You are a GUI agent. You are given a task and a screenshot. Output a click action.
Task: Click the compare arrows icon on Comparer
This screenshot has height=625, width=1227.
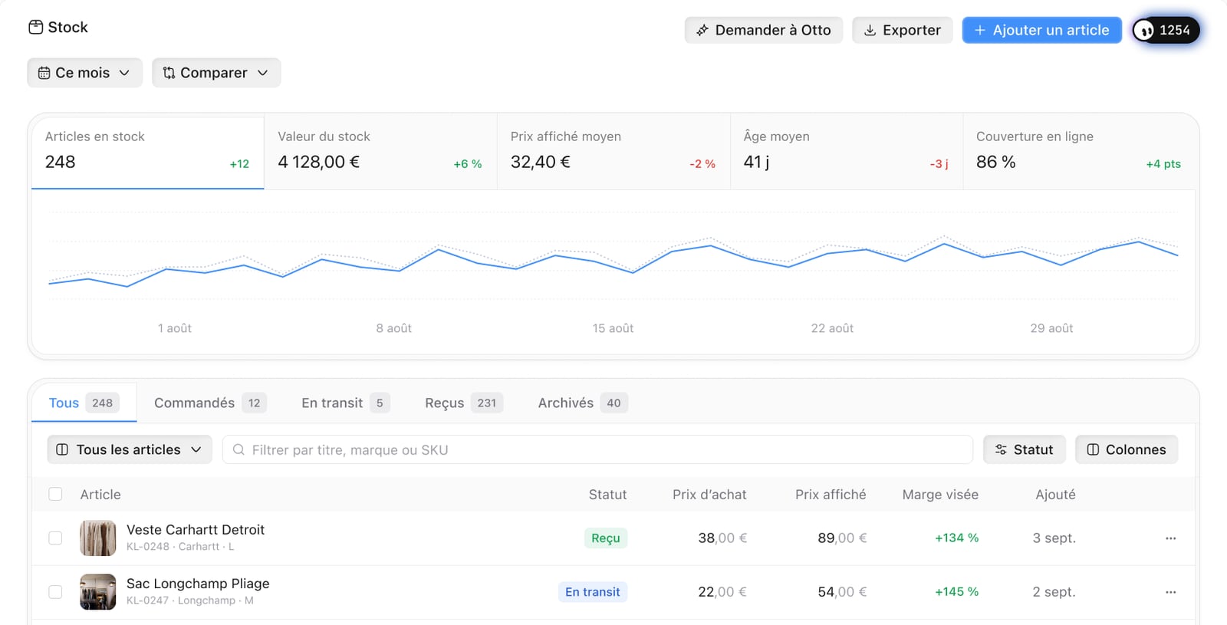[x=169, y=73]
